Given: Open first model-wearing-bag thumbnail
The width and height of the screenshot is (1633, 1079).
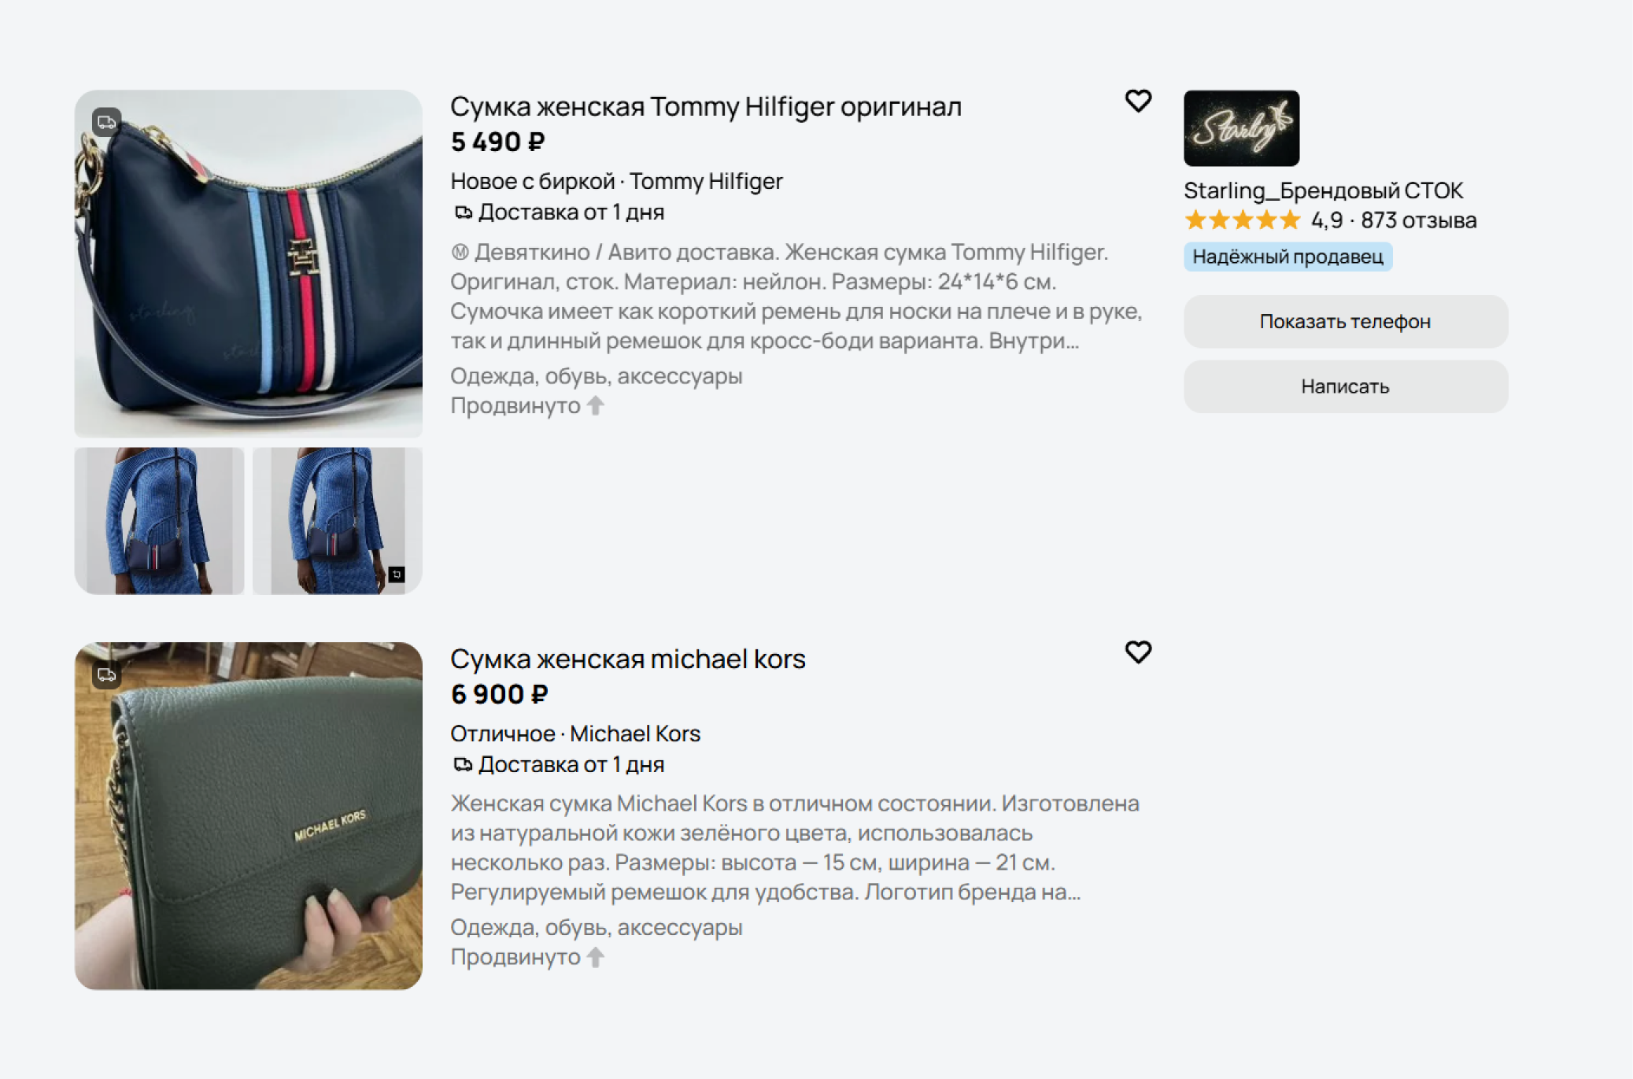Looking at the screenshot, I should tap(160, 521).
